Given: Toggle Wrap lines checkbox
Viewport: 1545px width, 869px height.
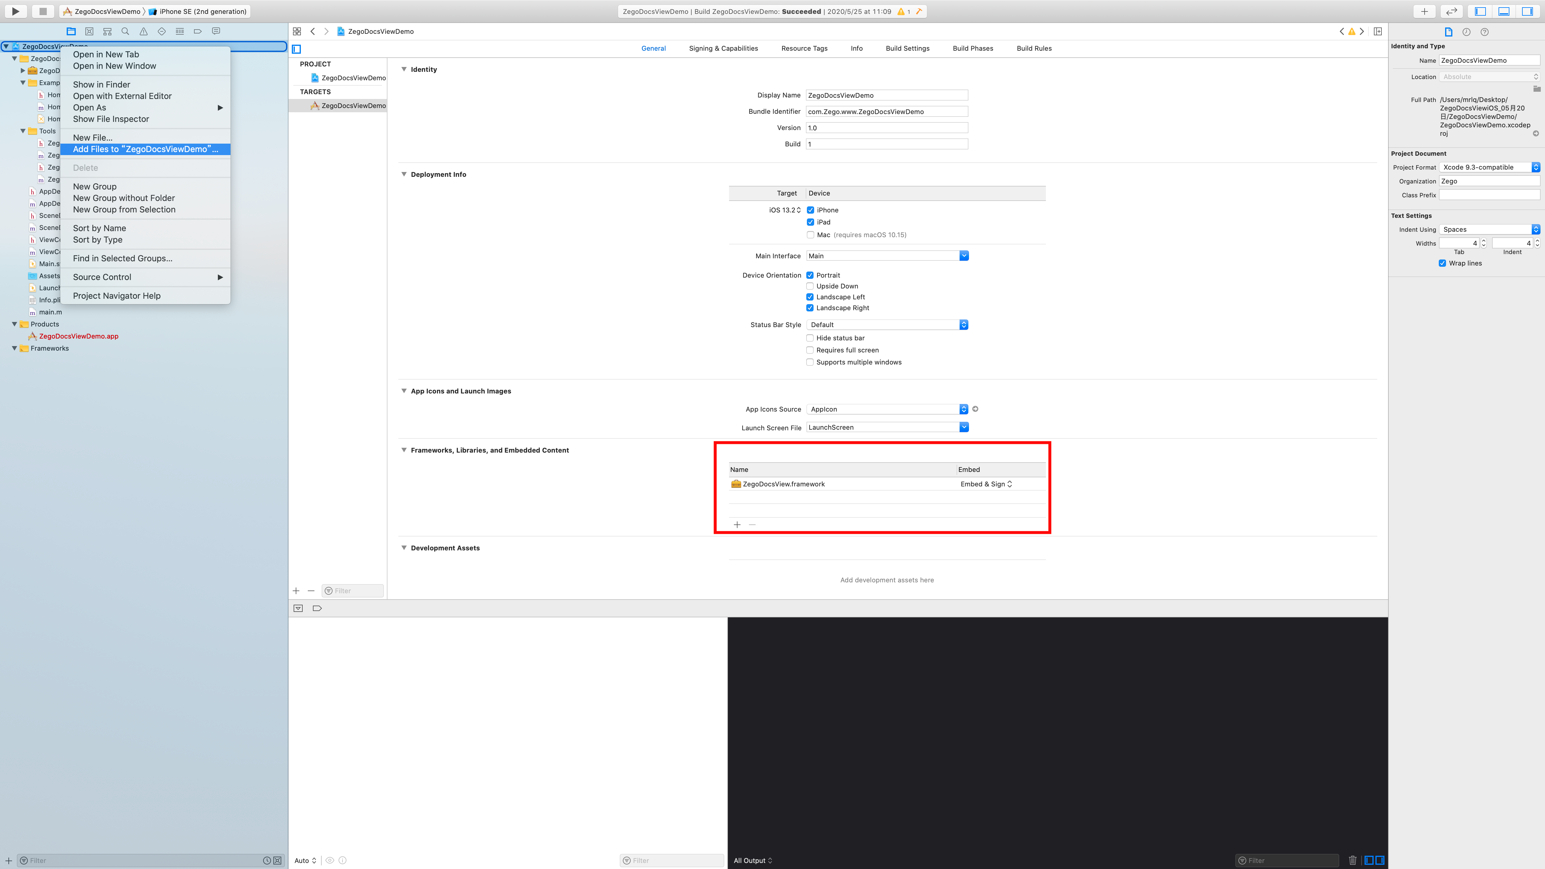Looking at the screenshot, I should pyautogui.click(x=1442, y=263).
